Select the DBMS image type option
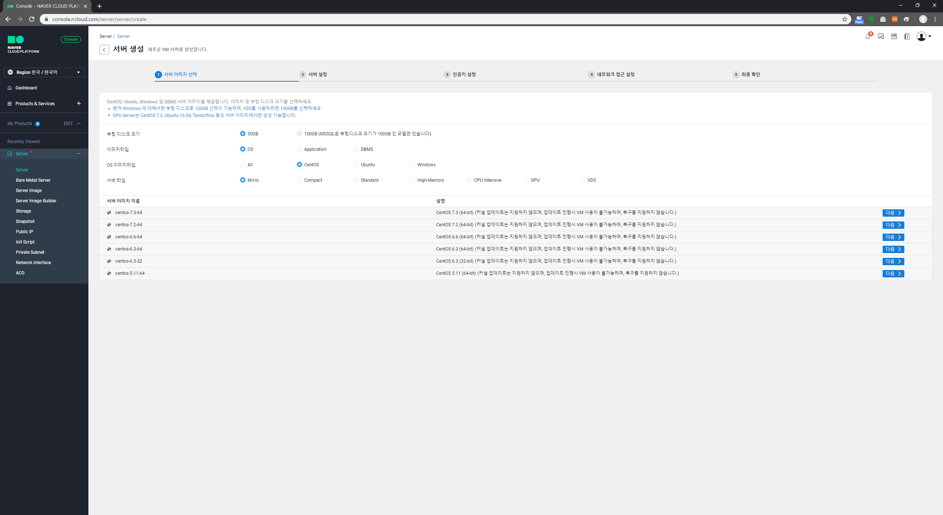The width and height of the screenshot is (943, 515). pyautogui.click(x=356, y=149)
